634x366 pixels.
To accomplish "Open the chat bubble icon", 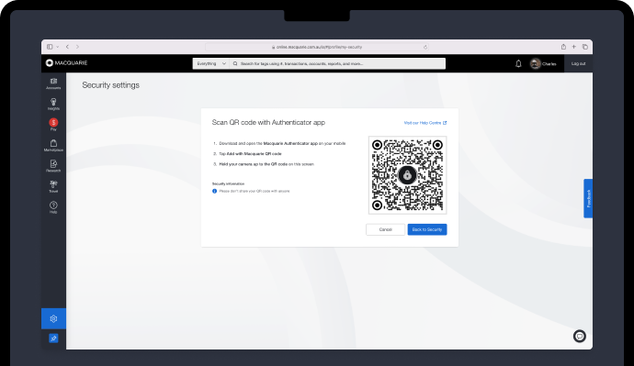I will [x=580, y=336].
